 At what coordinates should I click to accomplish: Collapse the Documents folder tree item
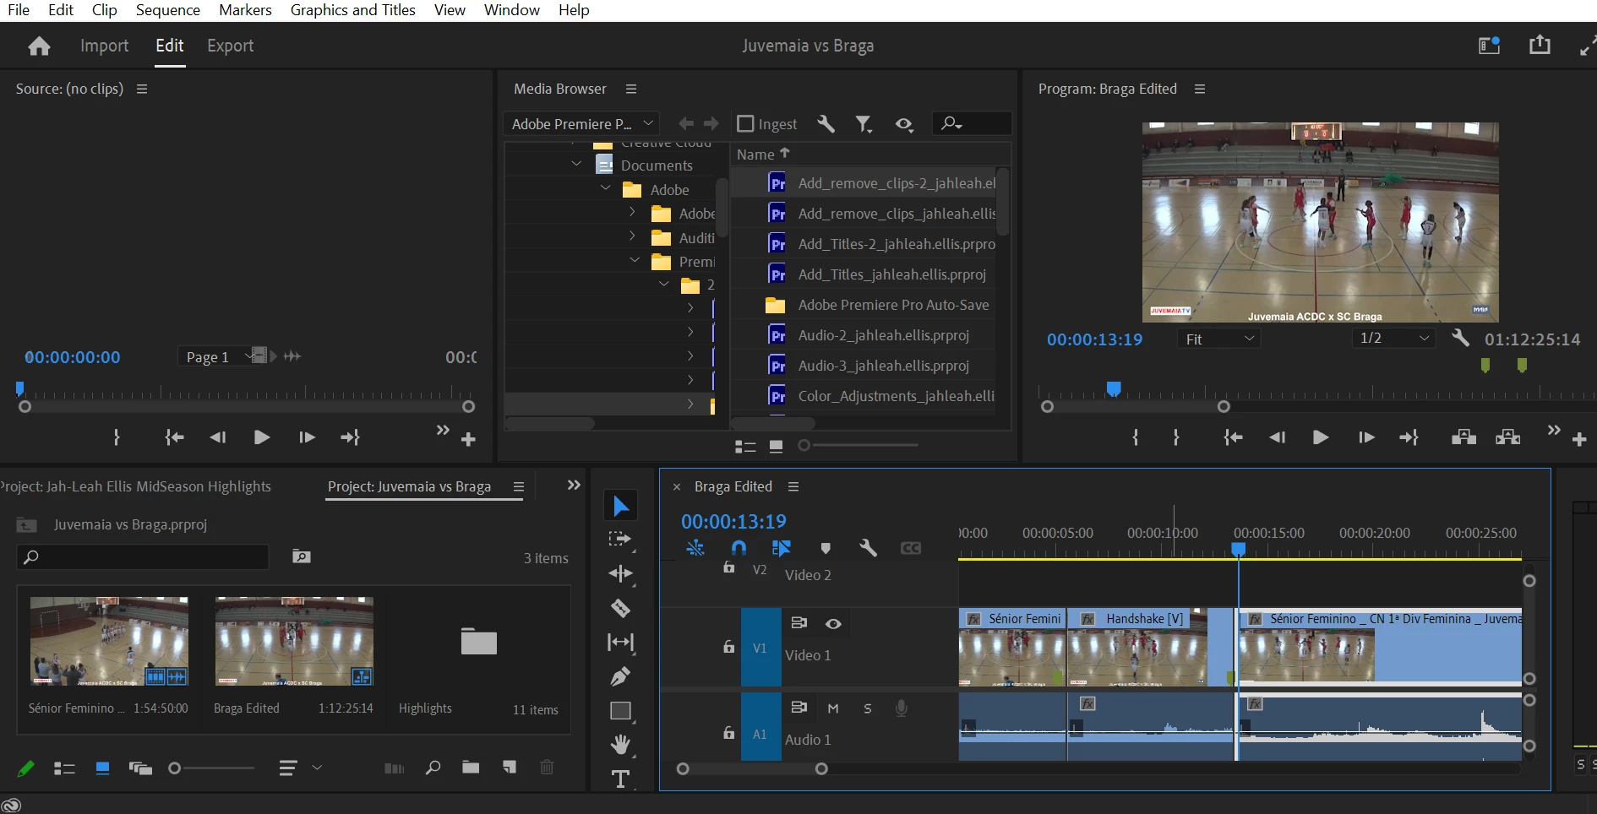tap(576, 164)
